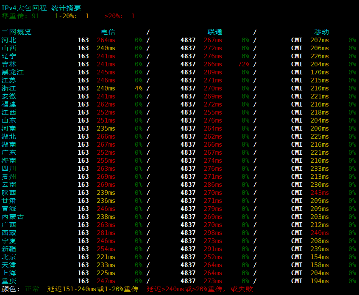Click the '江西' row label
The width and height of the screenshot is (359, 295).
click(9, 112)
